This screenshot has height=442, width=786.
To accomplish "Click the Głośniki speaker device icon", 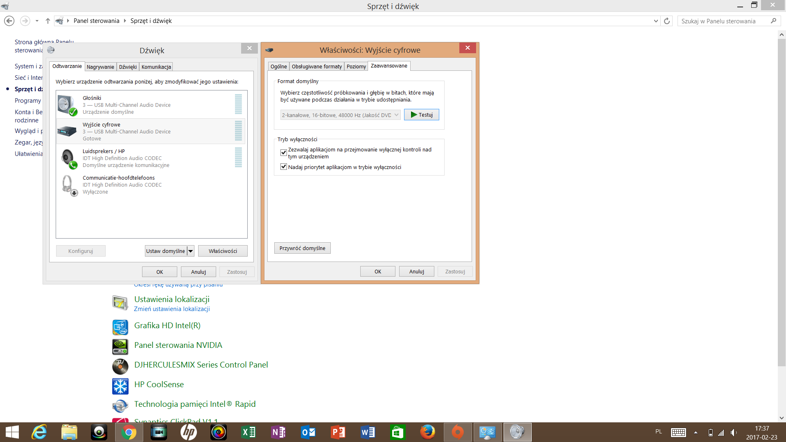I will [68, 105].
